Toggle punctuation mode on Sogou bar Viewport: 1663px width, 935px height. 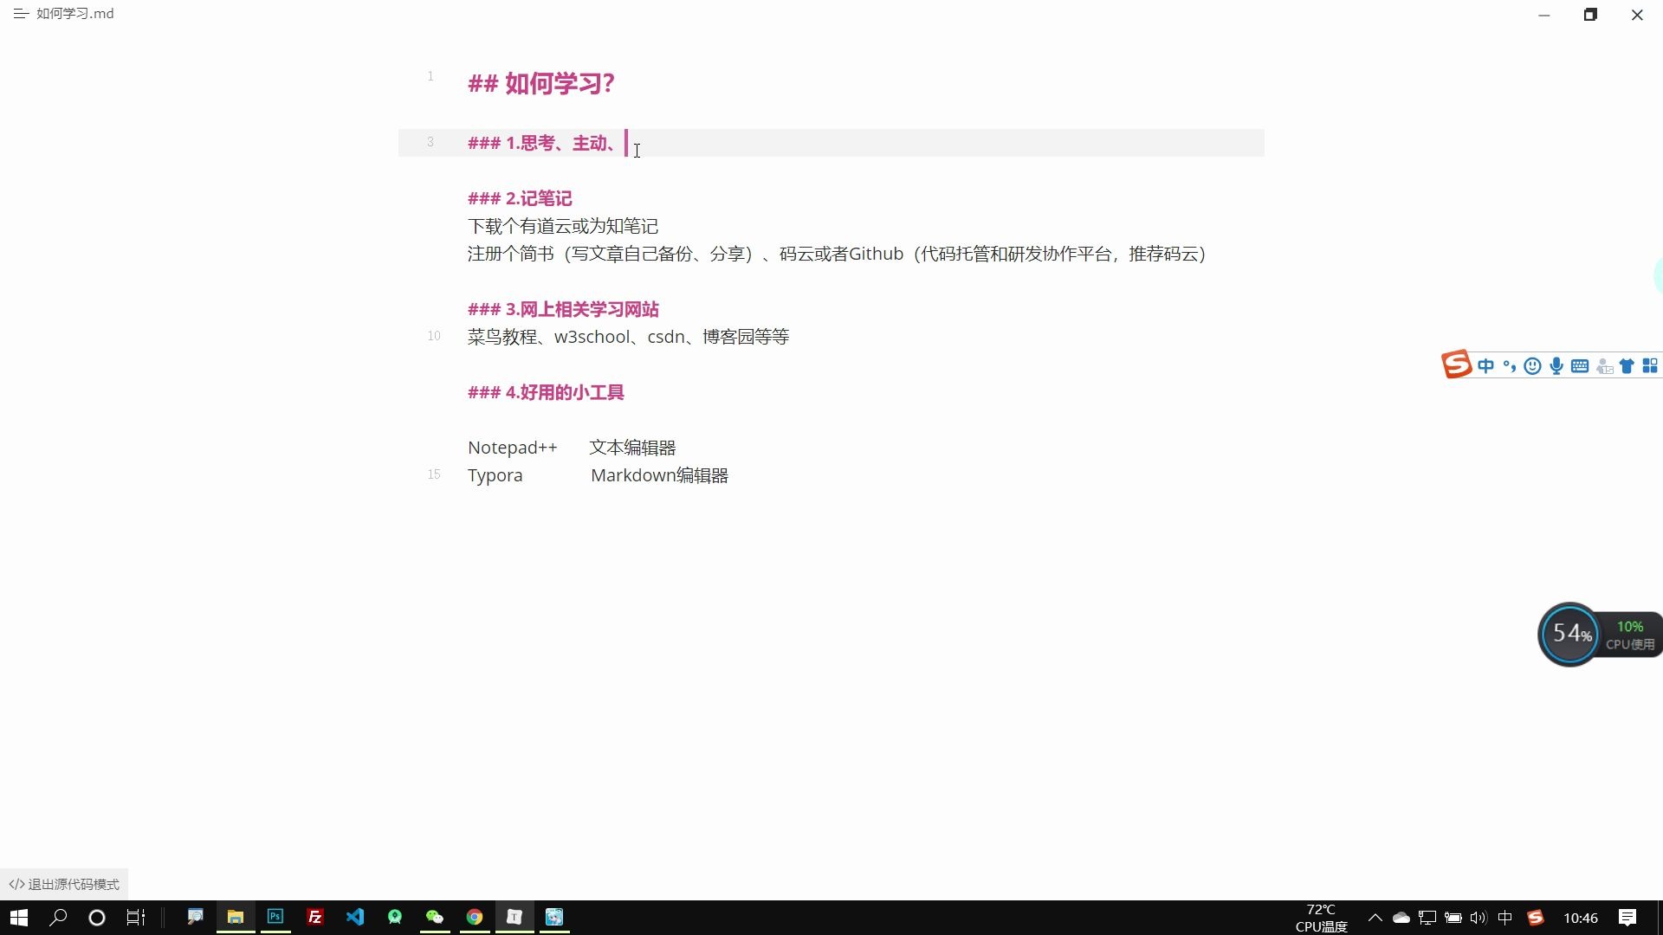[1510, 366]
